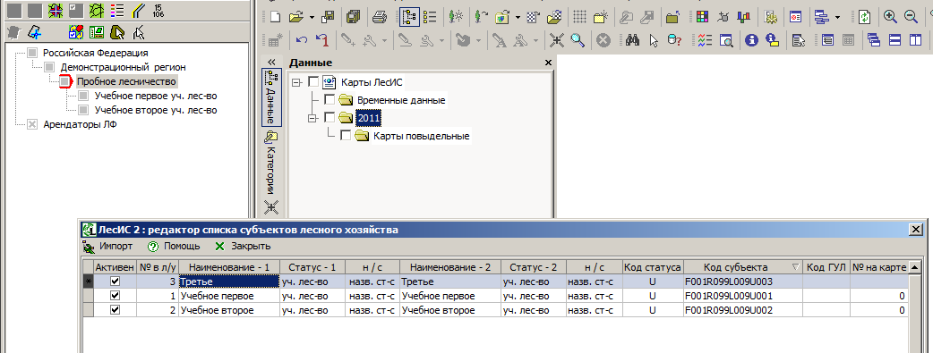Image resolution: width=933 pixels, height=353 pixels.
Task: Click the Код статуса column header
Action: [653, 267]
